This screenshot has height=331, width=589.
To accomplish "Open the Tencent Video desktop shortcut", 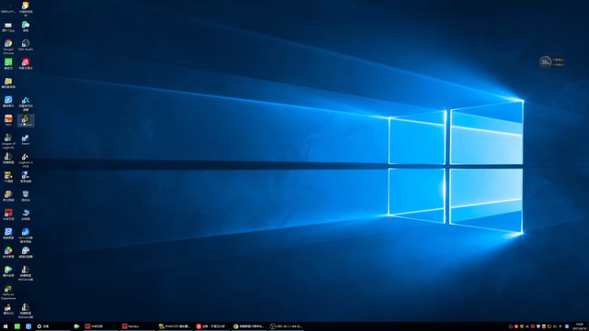I will click(x=8, y=271).
